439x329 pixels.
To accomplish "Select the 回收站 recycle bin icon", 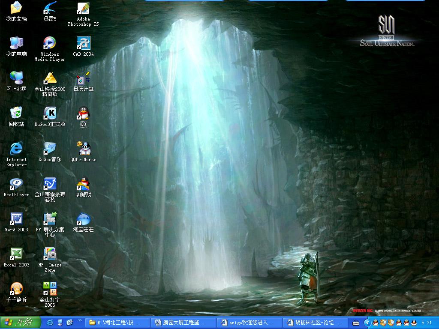I will pyautogui.click(x=16, y=117).
